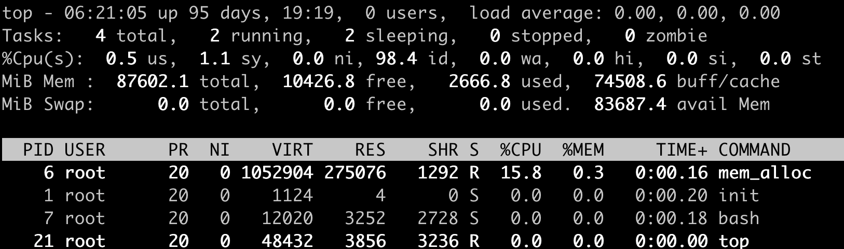Select the init process name
844x249 pixels.
coord(739,196)
